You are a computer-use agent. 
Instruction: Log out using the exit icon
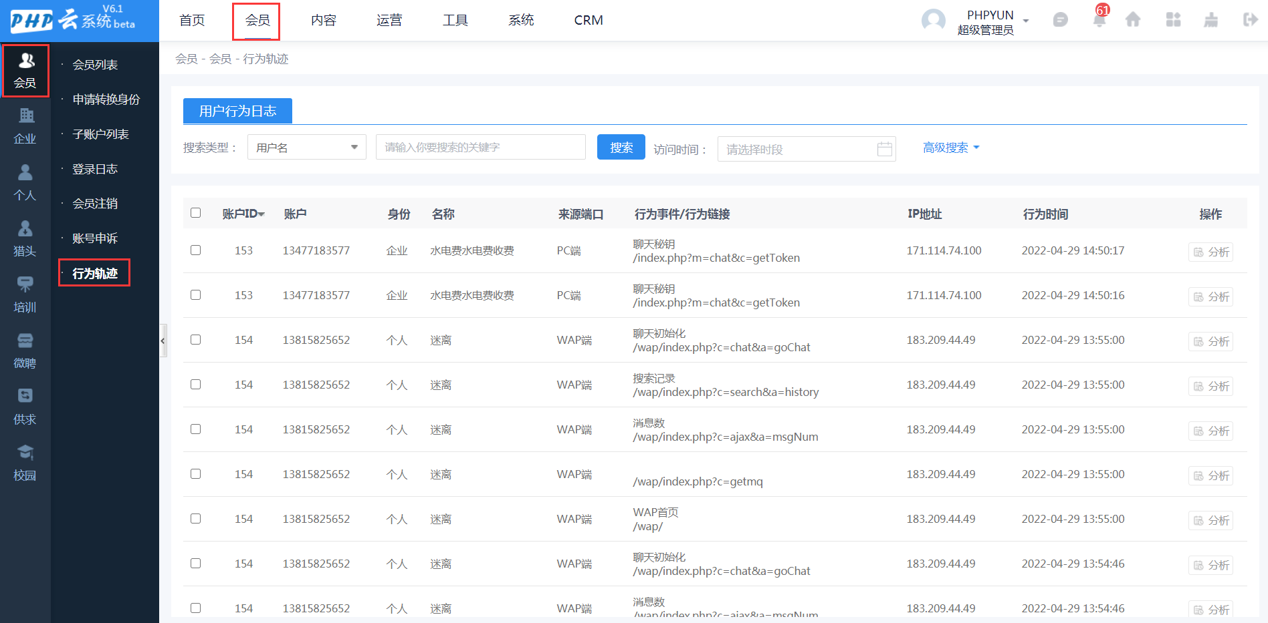tap(1250, 20)
